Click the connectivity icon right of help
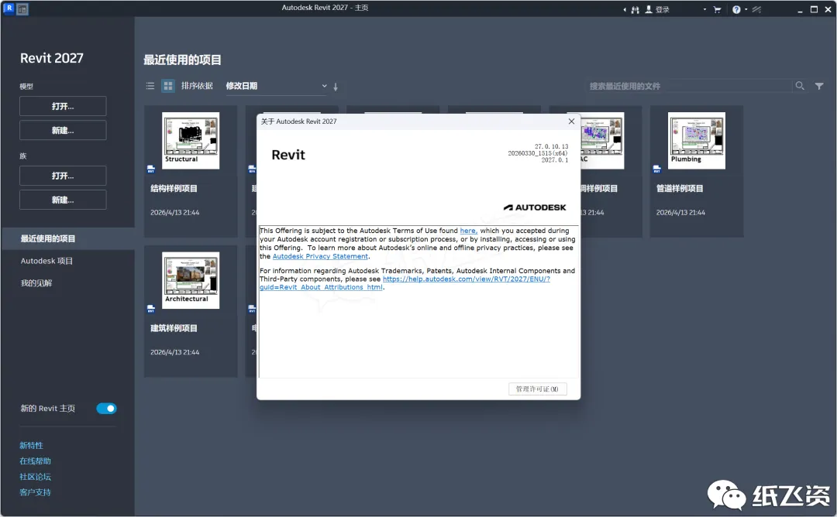Image resolution: width=837 pixels, height=517 pixels. [756, 9]
